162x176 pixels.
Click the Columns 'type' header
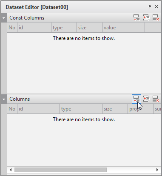pyautogui.click(x=81, y=109)
